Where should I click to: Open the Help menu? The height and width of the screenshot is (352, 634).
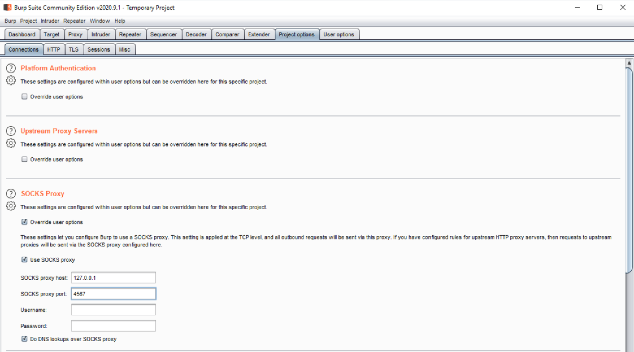click(x=120, y=21)
